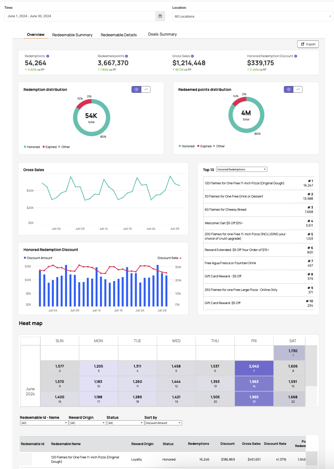Screen dimensions: 334x469
Task: Expand the Sort by Discount Amount dropdown
Action: click(x=163, y=423)
